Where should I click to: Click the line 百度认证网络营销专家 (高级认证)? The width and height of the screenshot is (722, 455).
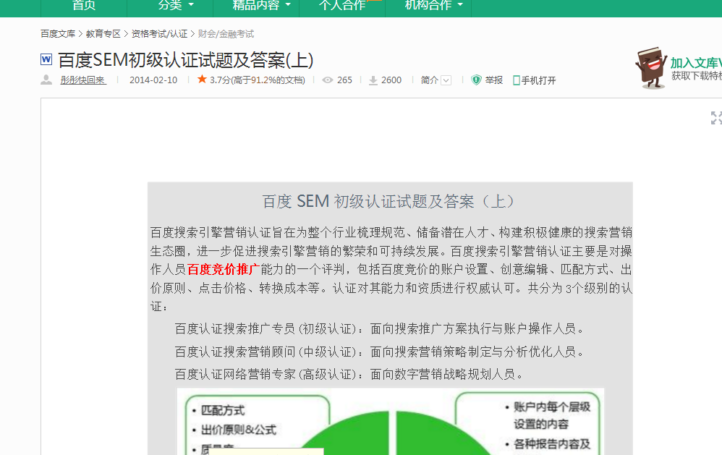point(350,374)
